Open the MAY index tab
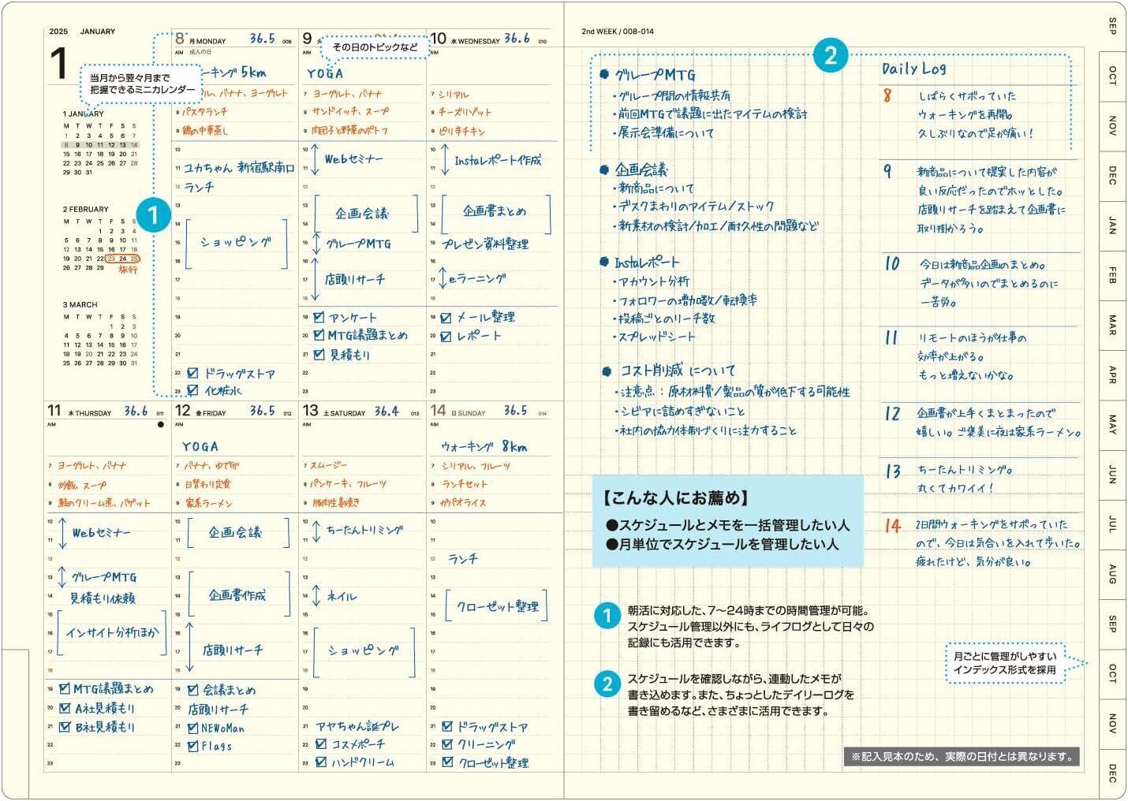1128x801 pixels. coord(1113,424)
